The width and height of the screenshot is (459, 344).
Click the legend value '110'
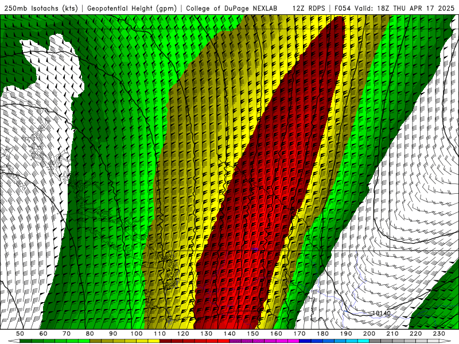tap(160, 334)
